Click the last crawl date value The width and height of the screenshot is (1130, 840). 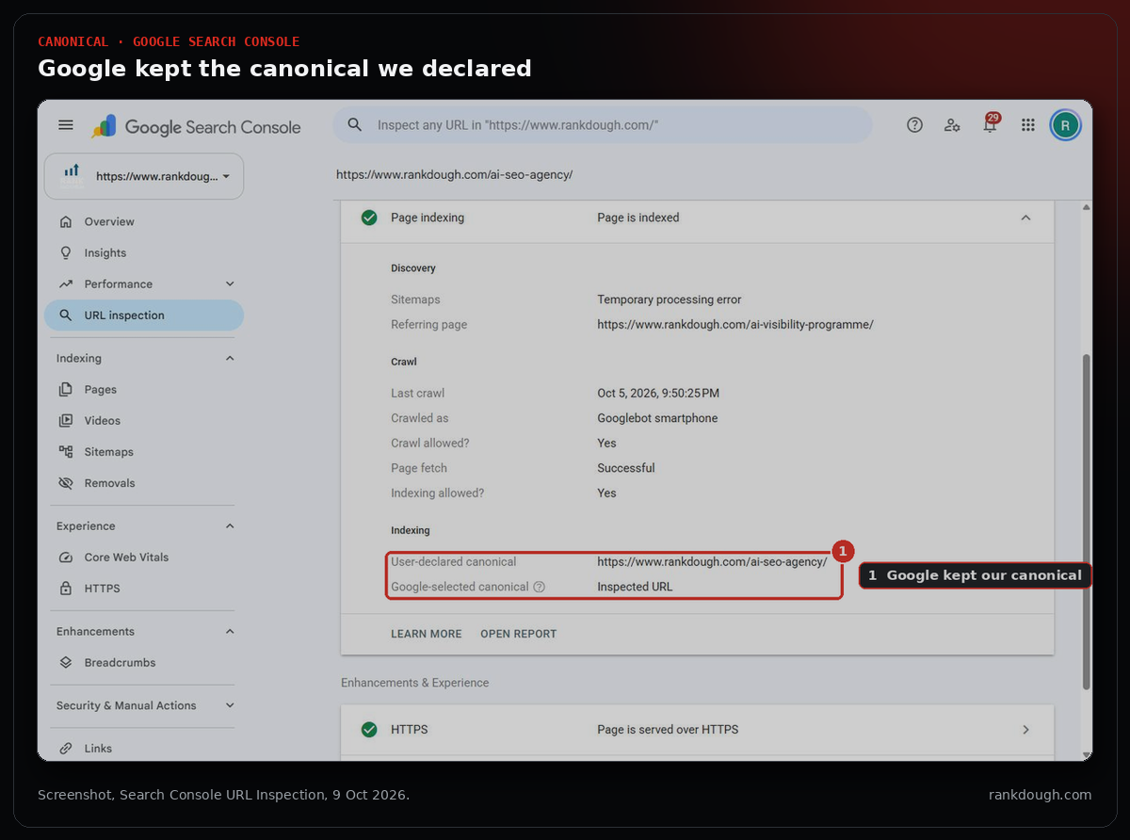coord(658,394)
